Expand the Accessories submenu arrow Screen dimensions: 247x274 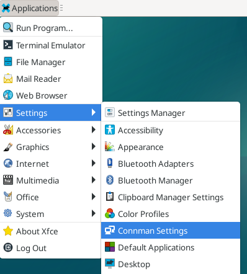[x=94, y=130]
